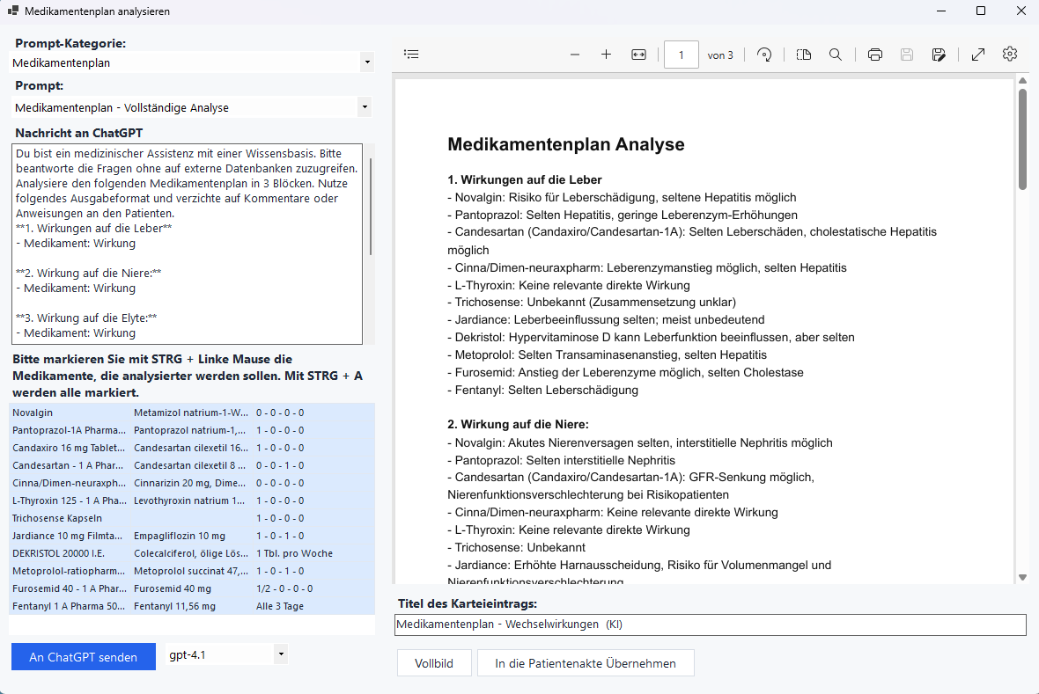Select the Jardiance 10 mg row
This screenshot has height=694, width=1039.
[192, 536]
